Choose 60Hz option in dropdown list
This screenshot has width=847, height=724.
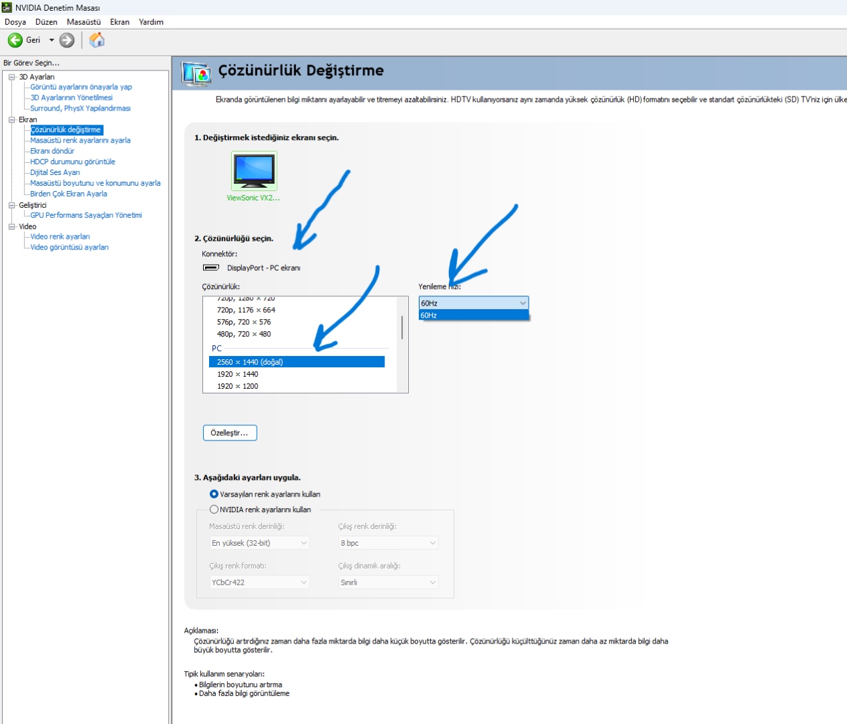pyautogui.click(x=474, y=315)
